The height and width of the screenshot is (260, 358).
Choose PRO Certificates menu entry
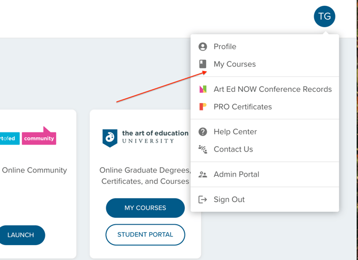243,107
